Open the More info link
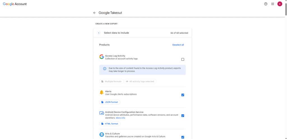 (x=121, y=118)
